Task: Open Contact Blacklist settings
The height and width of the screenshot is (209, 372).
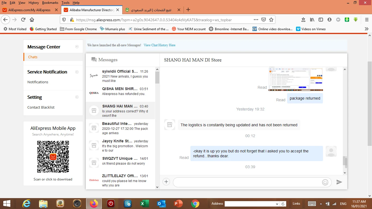Action: tap(41, 107)
